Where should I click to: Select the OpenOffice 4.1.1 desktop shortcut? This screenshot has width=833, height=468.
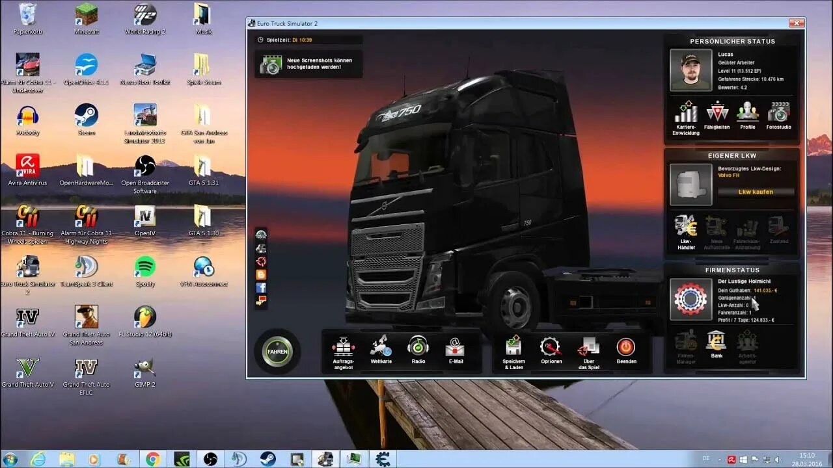tap(86, 70)
